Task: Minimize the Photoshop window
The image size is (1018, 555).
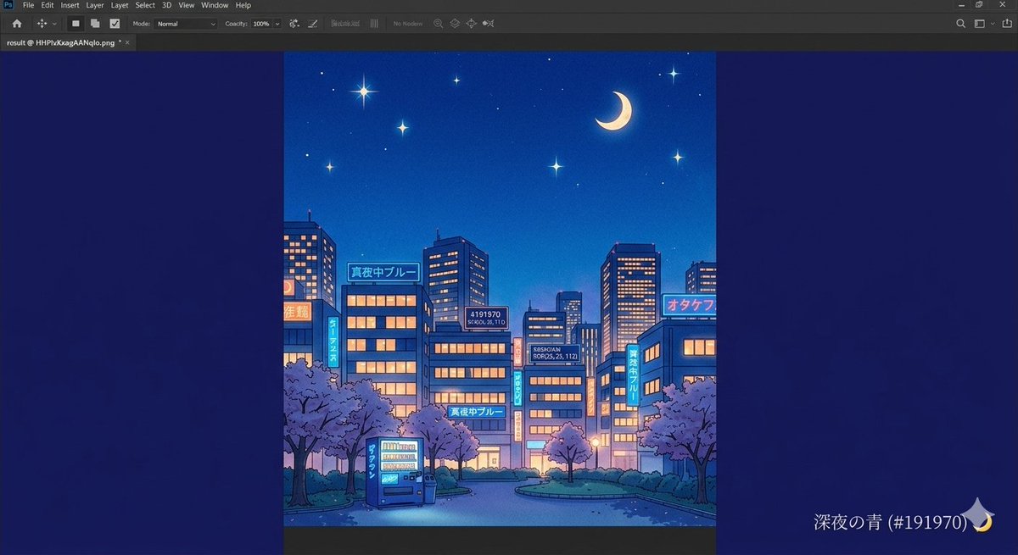Action: pos(961,5)
